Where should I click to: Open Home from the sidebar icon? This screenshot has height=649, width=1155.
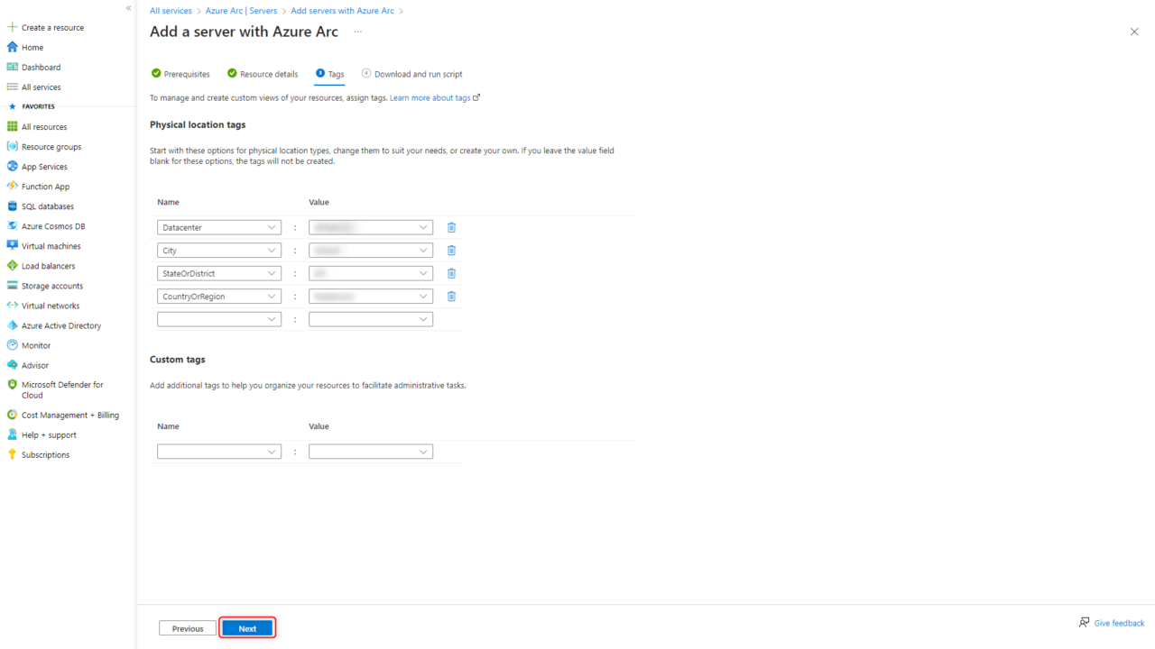pyautogui.click(x=12, y=47)
